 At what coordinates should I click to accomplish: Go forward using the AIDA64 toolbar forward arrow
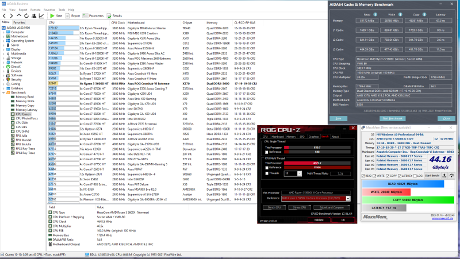(11, 16)
